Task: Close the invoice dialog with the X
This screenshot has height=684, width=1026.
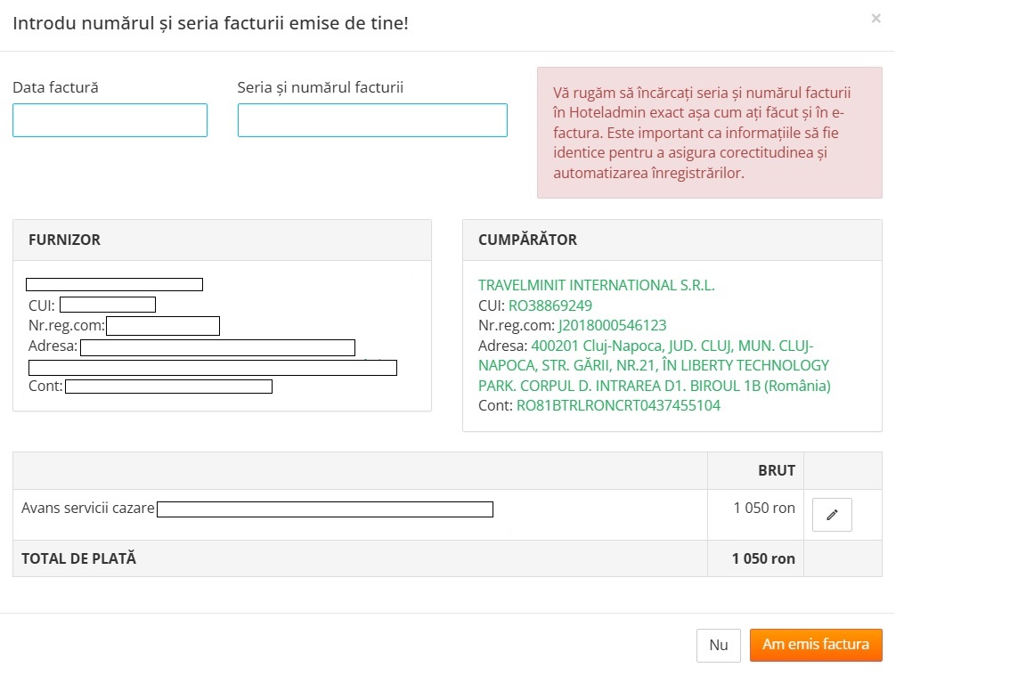Action: pyautogui.click(x=876, y=19)
